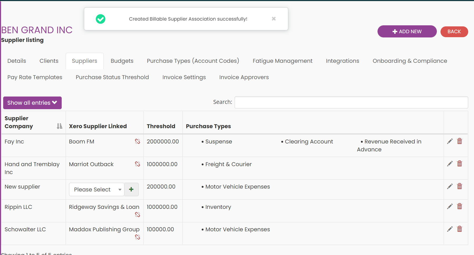Viewport: 474px width, 255px height.
Task: Click the green success checkmark icon
Action: coord(100,19)
